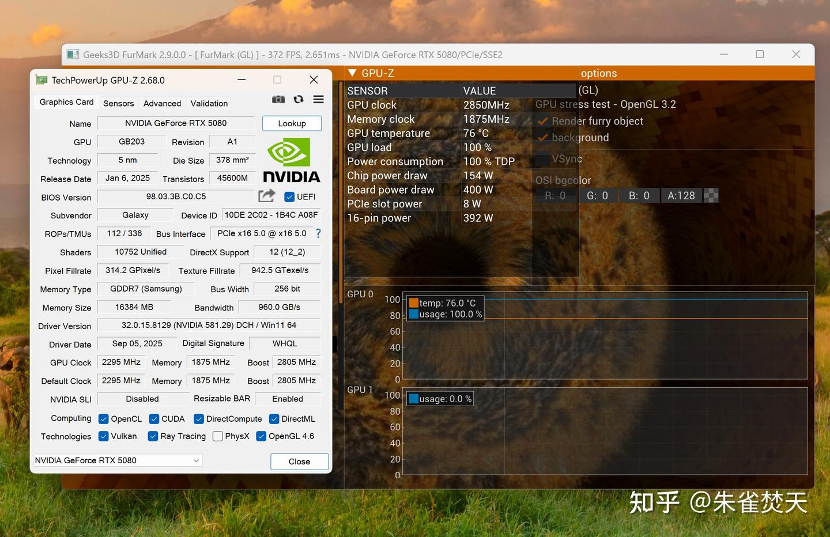
Task: Enable VSync in FurMark options
Action: [x=542, y=159]
